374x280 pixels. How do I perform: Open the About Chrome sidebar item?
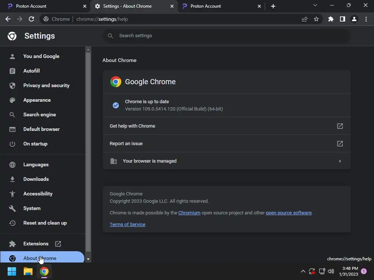coord(42,257)
